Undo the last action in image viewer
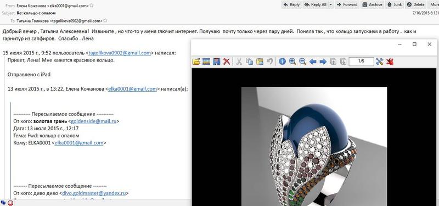The height and width of the screenshot is (206, 439). [x=269, y=62]
